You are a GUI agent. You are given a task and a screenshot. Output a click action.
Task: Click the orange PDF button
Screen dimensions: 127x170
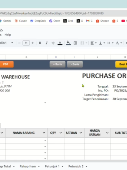pyautogui.click(x=7, y=64)
